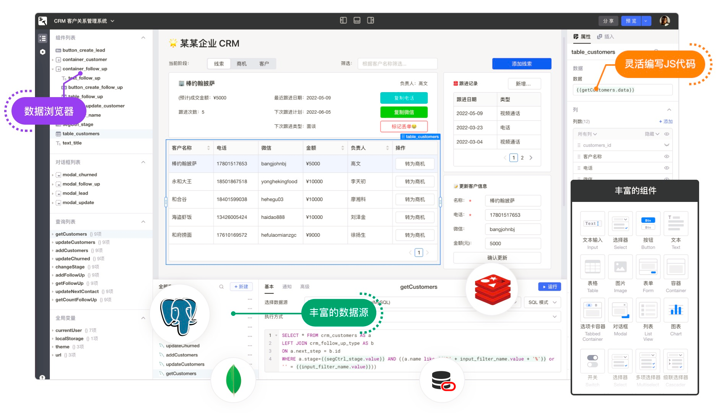Toggle the left panel layout icon
Screen dimensions: 719x413
(x=343, y=20)
